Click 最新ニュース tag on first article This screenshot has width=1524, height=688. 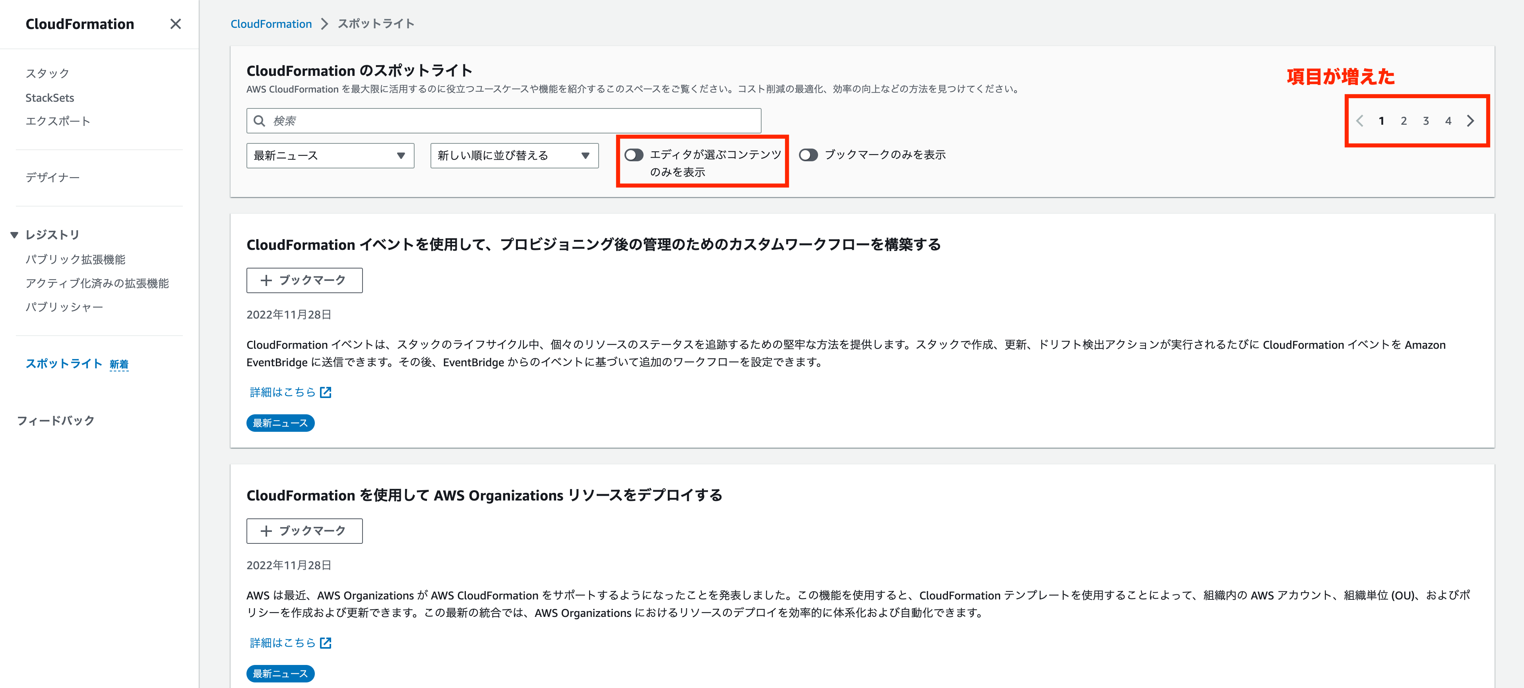pyautogui.click(x=280, y=423)
